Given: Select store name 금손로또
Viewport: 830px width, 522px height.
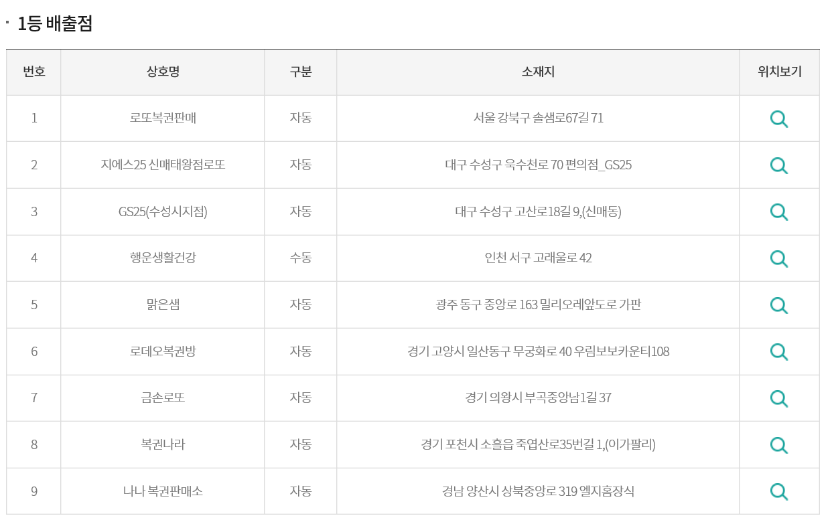Looking at the screenshot, I should click(x=163, y=398).
